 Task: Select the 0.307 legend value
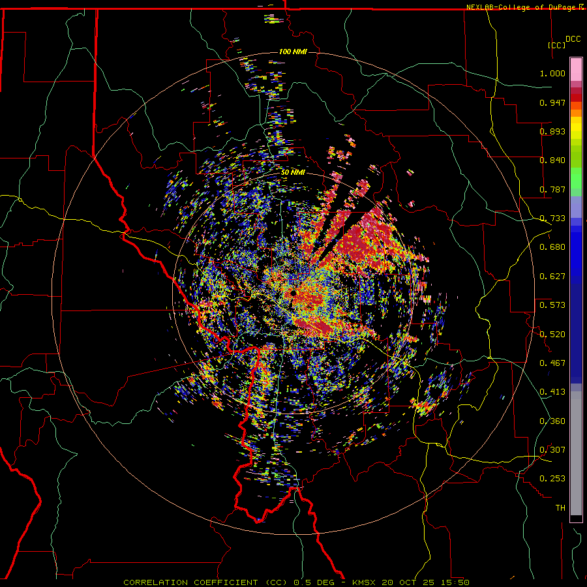pos(552,450)
